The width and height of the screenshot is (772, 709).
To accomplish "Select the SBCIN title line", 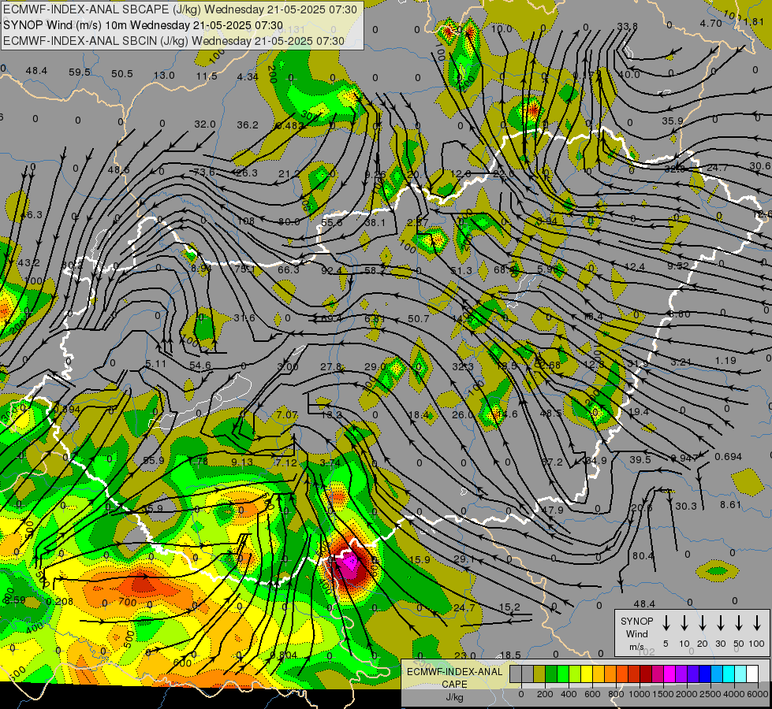I will point(173,41).
